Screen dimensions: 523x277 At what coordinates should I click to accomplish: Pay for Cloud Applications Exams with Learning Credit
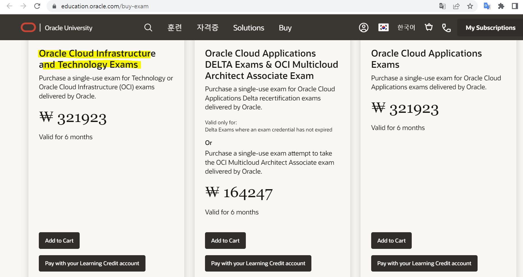pyautogui.click(x=424, y=263)
